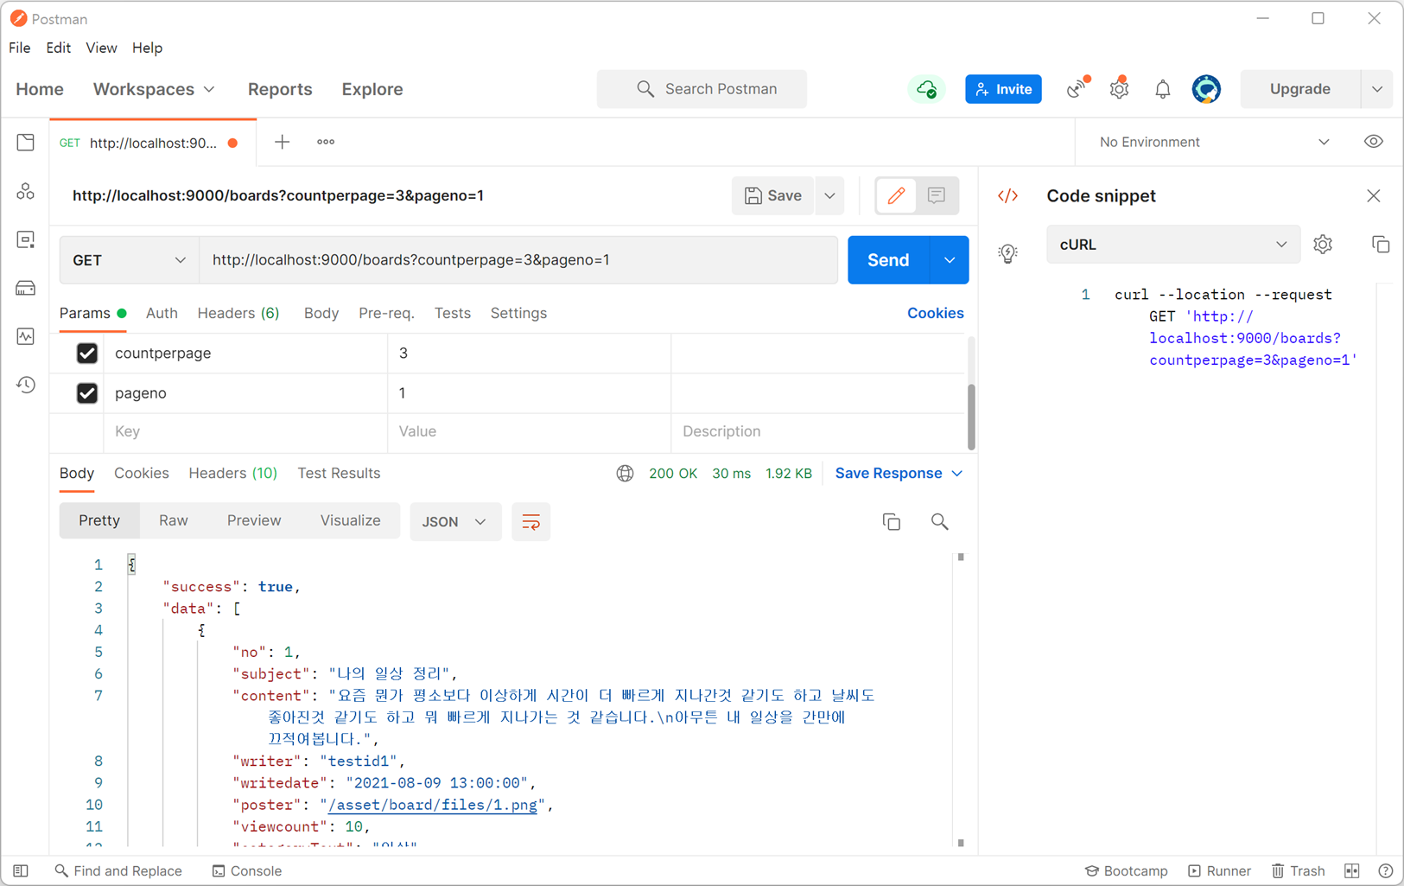Click the empty Key parameter field
Screen dimensions: 1404x886
(x=245, y=431)
